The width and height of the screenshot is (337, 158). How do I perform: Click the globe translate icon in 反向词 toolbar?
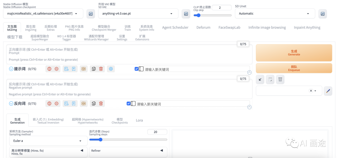coord(49,104)
